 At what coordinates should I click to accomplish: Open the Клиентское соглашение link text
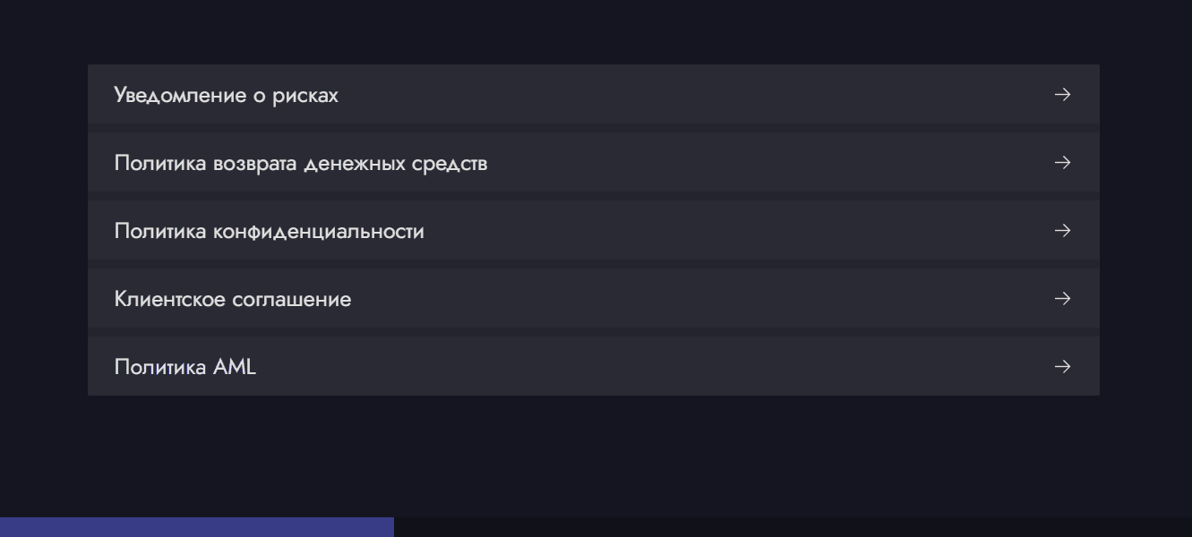pyautogui.click(x=233, y=299)
